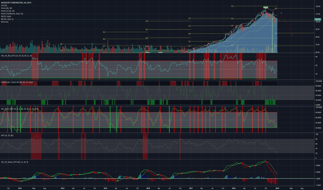Click the 70.00 price axis label
Image resolution: width=323 pixels, height=190 pixels.
tap(318, 45)
